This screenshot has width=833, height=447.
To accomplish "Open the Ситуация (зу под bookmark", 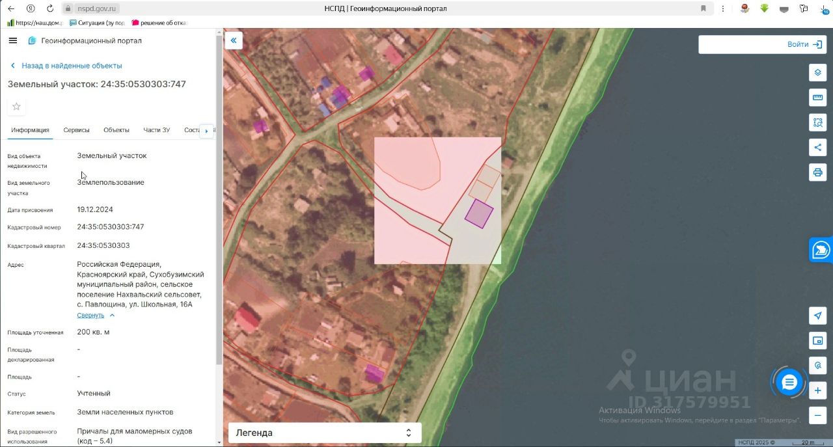I will (x=97, y=23).
